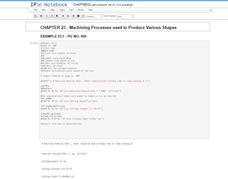Run the cell with the play button
The image size is (228, 179).
click(x=73, y=16)
